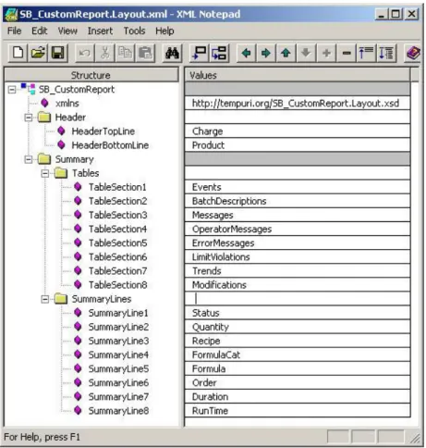
Task: Click the green right arrow icon
Action: 266,53
